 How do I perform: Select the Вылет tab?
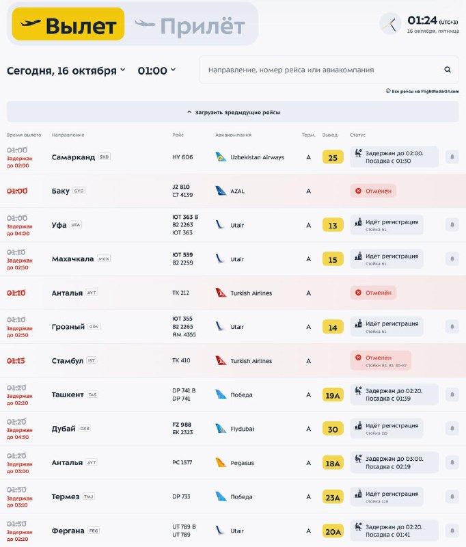pos(68,24)
